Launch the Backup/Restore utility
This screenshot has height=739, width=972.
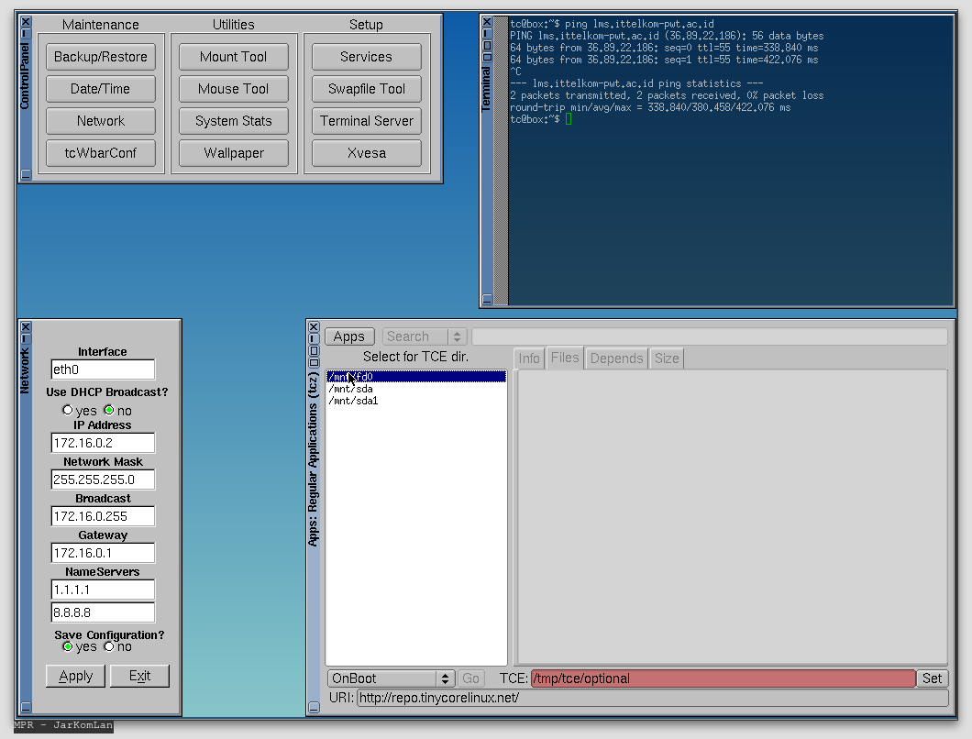pos(100,56)
